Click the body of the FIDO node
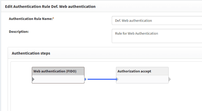202x111 pixels. [x=58, y=79]
